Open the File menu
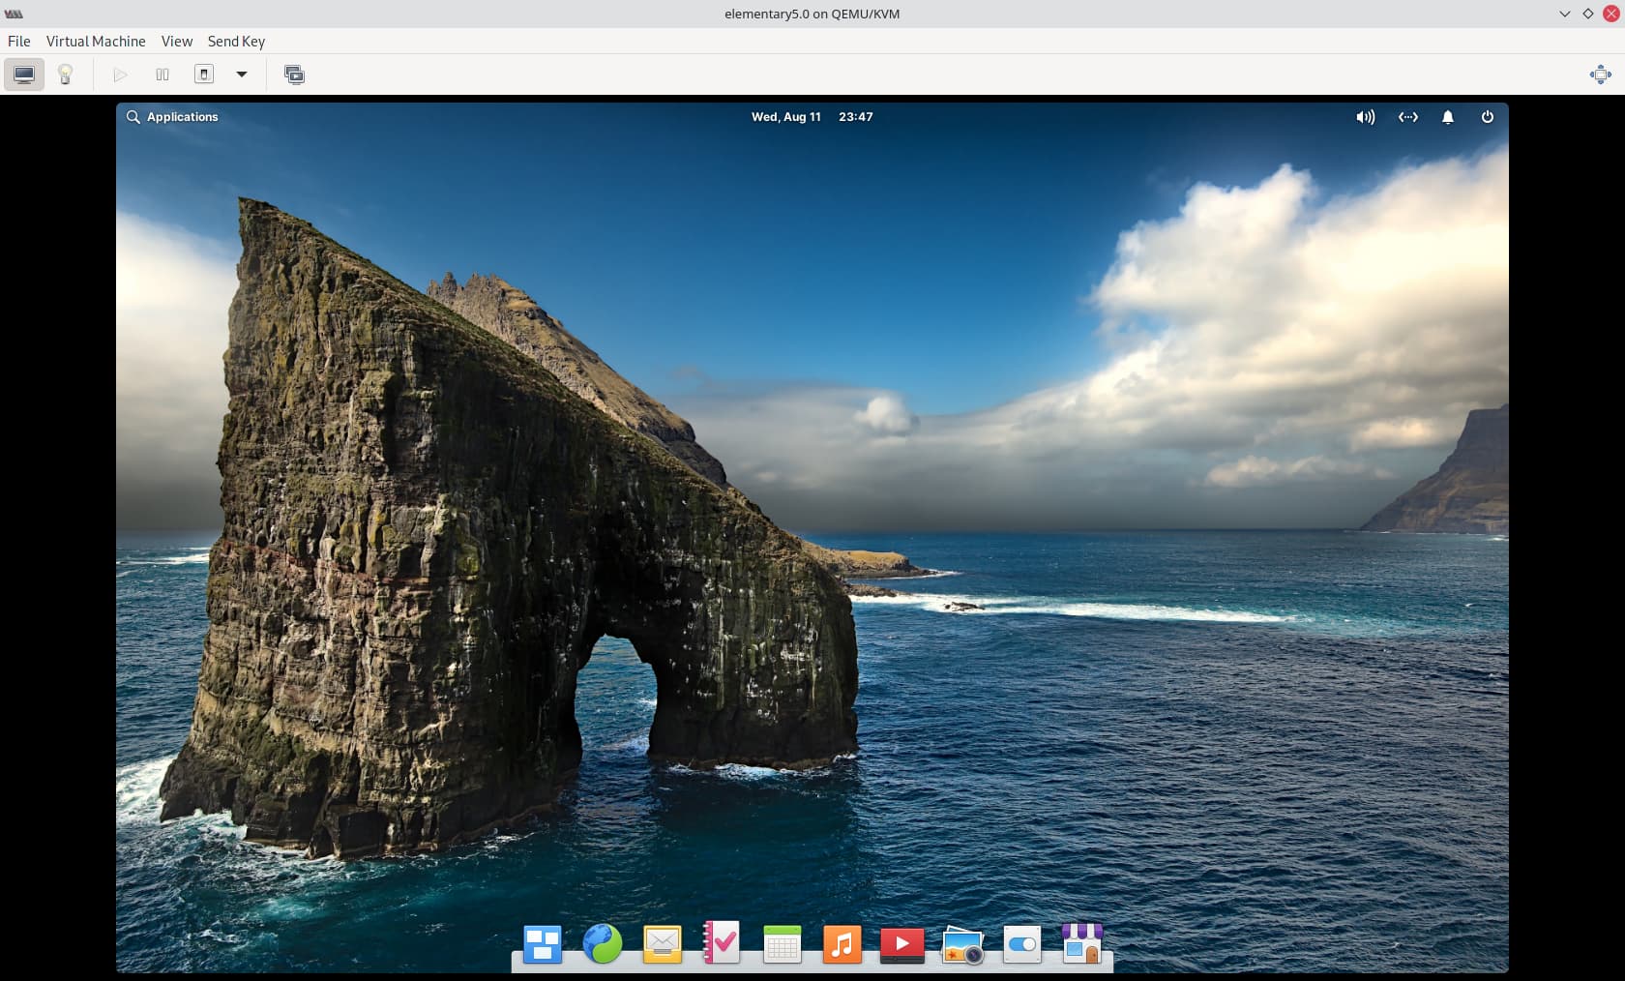The image size is (1625, 981). click(18, 42)
